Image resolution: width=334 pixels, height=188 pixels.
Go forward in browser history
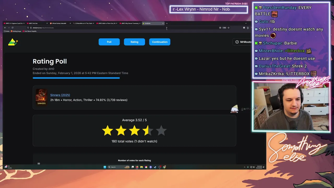click(9, 28)
